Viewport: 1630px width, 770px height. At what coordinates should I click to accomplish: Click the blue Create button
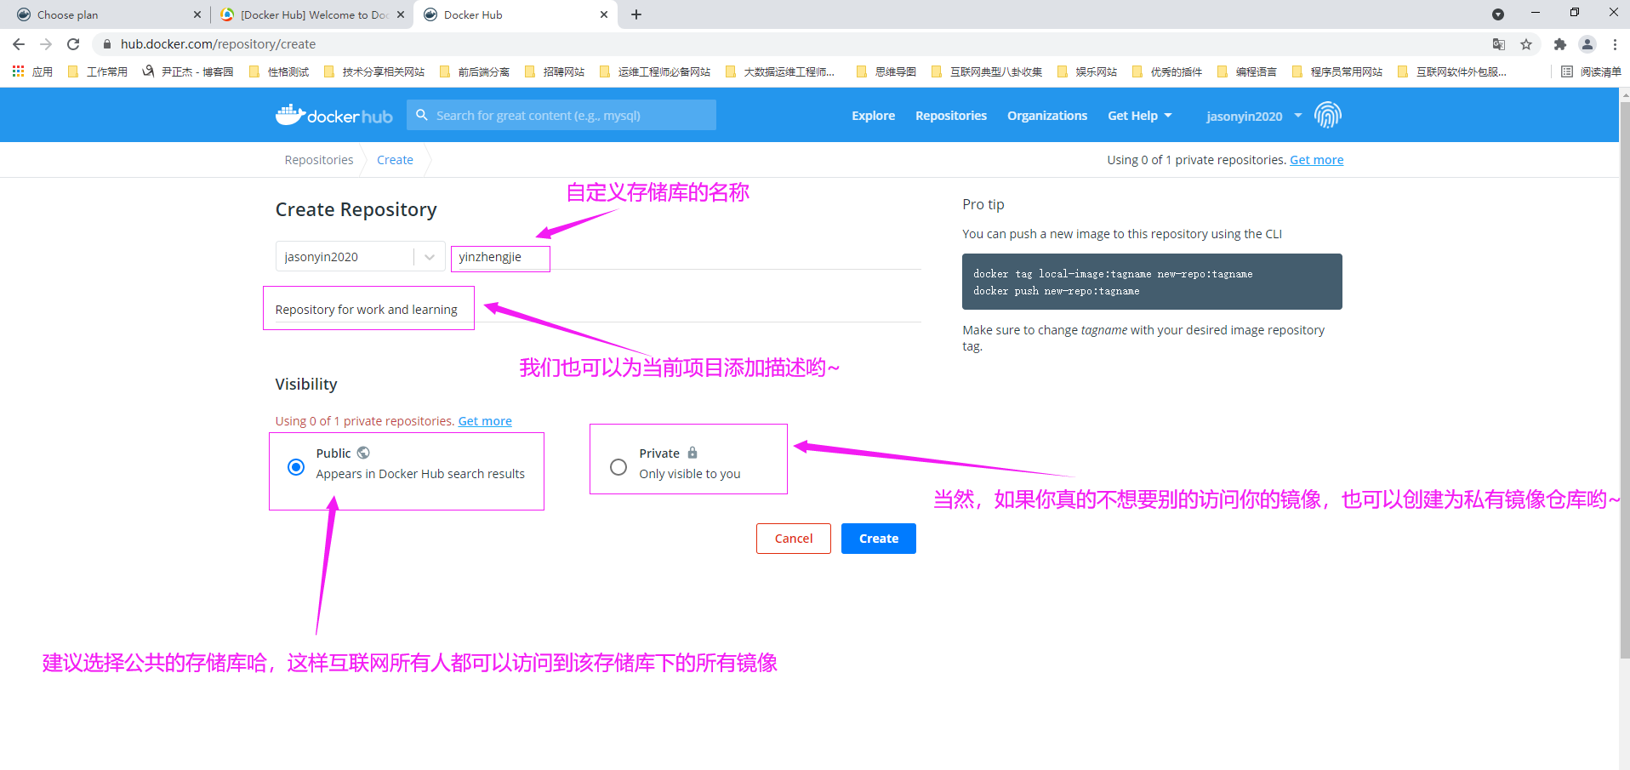pyautogui.click(x=878, y=539)
